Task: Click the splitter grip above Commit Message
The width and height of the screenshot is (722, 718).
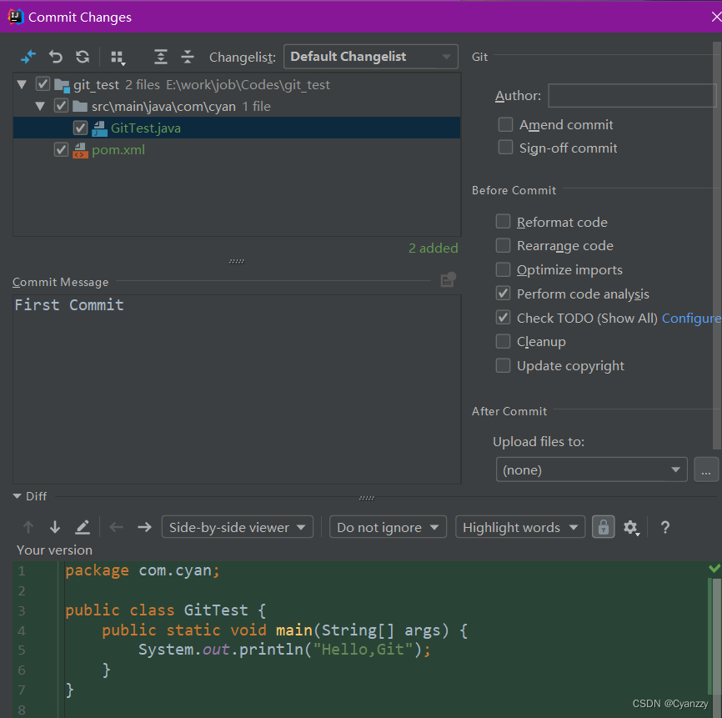Action: [237, 261]
